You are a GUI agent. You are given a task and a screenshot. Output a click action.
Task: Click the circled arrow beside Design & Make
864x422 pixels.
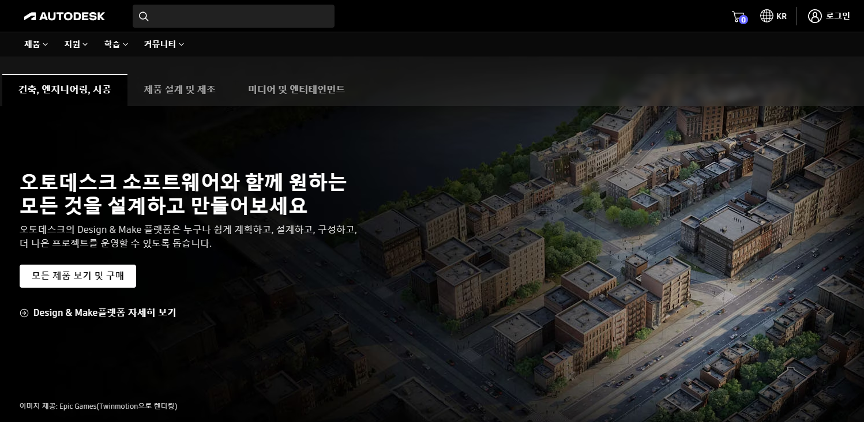point(24,313)
